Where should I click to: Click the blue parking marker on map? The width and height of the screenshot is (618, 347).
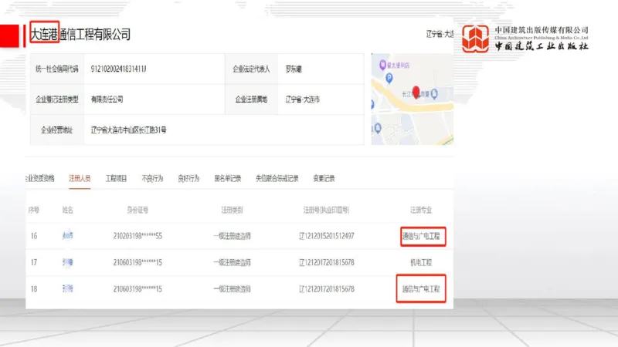coord(389,79)
